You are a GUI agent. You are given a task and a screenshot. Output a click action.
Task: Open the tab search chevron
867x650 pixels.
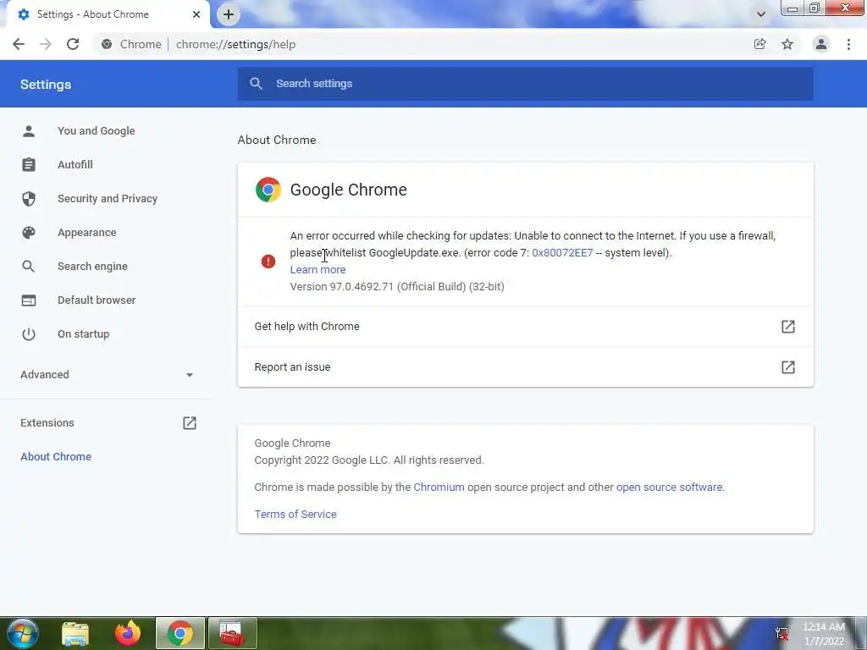click(761, 14)
